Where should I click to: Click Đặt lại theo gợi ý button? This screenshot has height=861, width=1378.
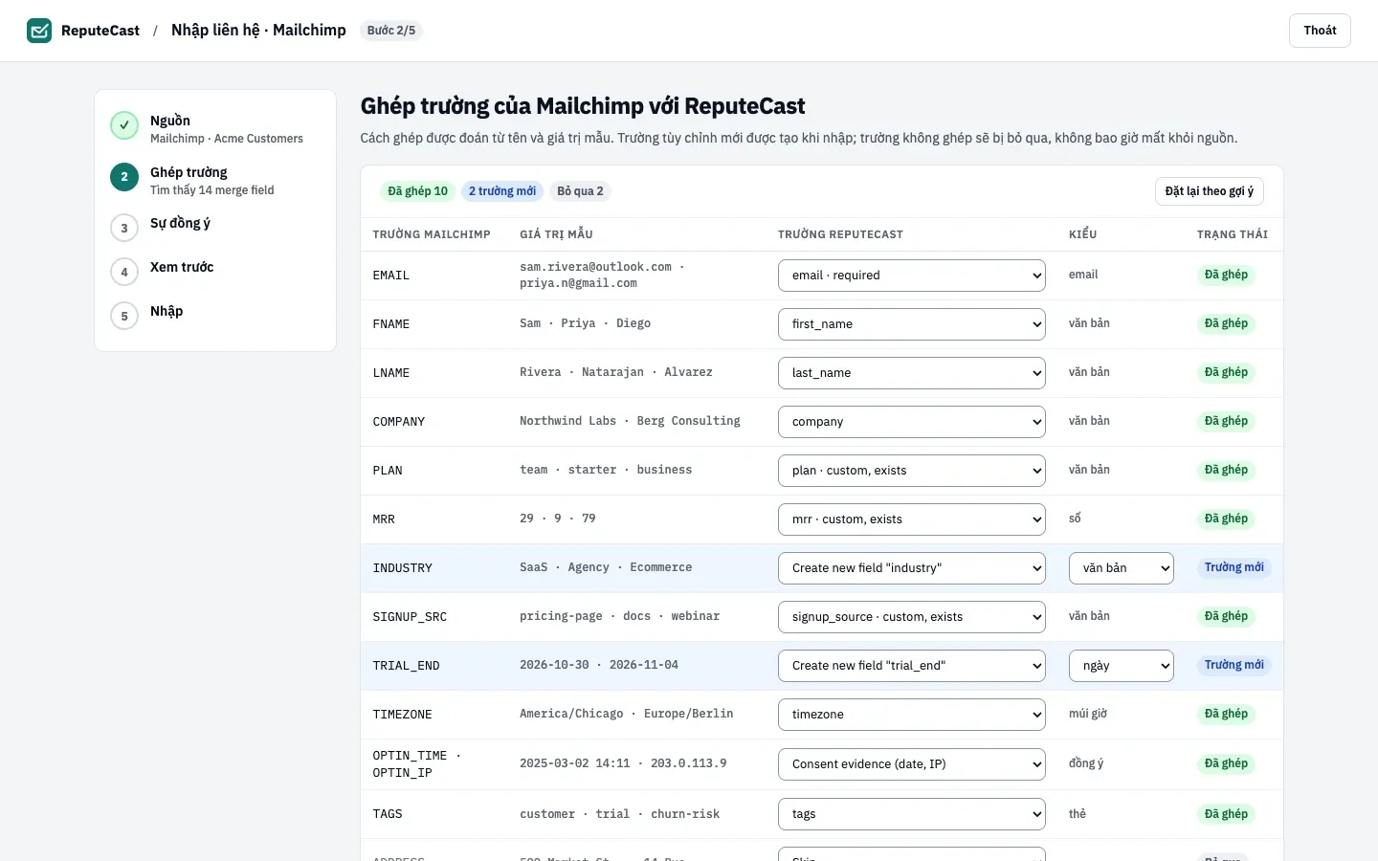1210,191
